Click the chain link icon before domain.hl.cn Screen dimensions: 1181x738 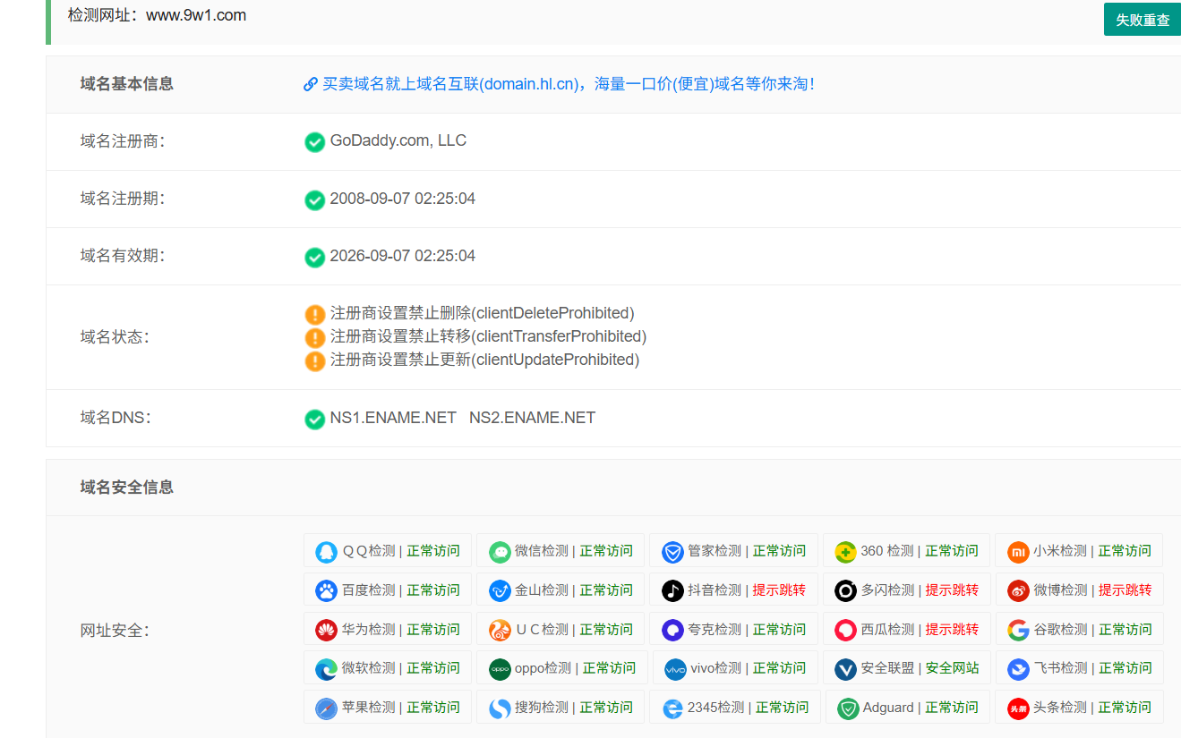coord(311,83)
